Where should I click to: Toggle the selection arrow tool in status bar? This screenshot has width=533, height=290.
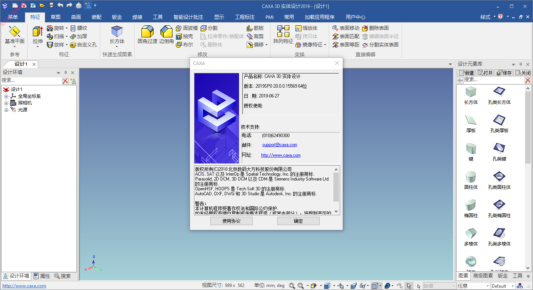[x=409, y=286]
